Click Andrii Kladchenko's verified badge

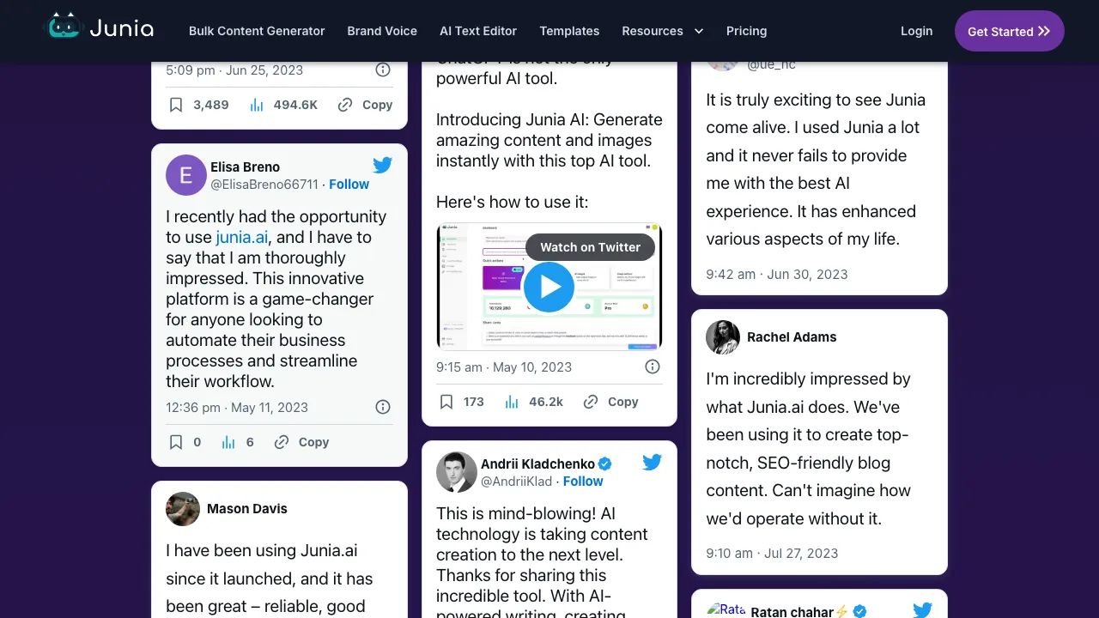(604, 463)
